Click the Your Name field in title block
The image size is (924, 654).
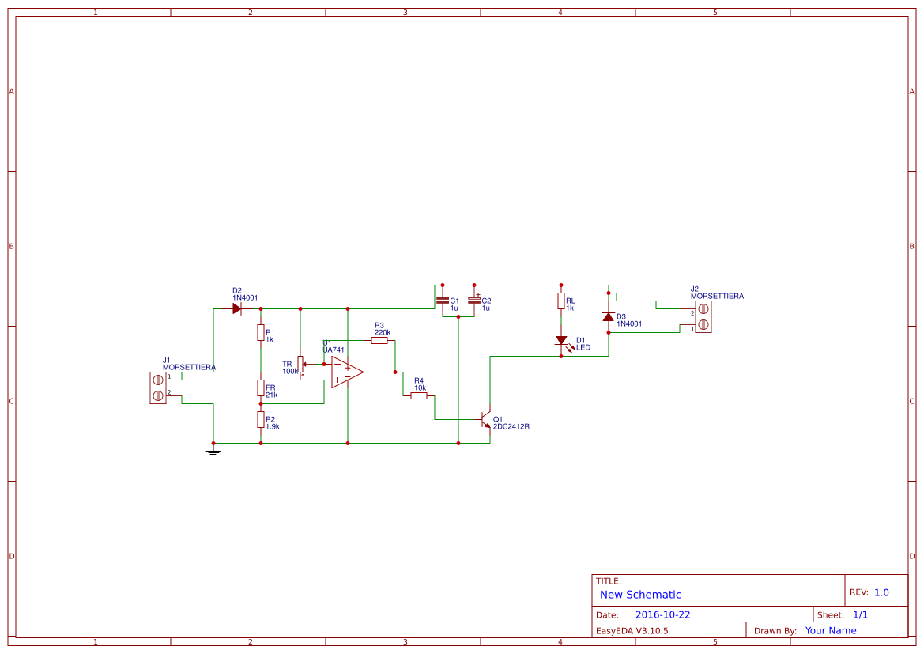[x=830, y=630]
